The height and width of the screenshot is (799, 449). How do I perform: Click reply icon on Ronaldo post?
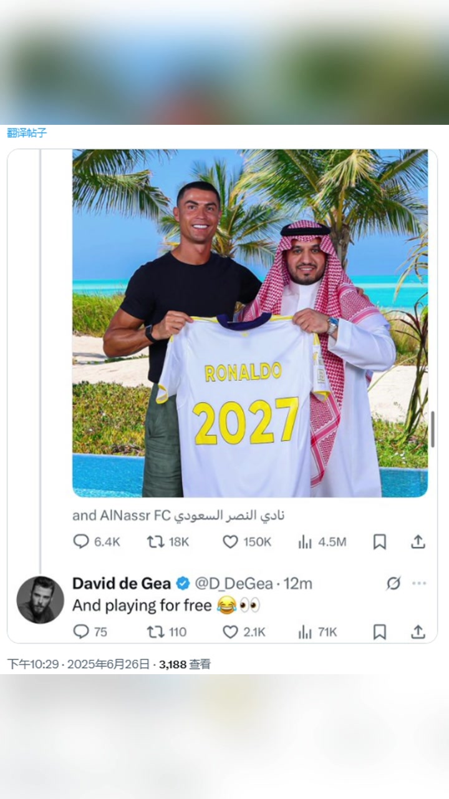[82, 542]
